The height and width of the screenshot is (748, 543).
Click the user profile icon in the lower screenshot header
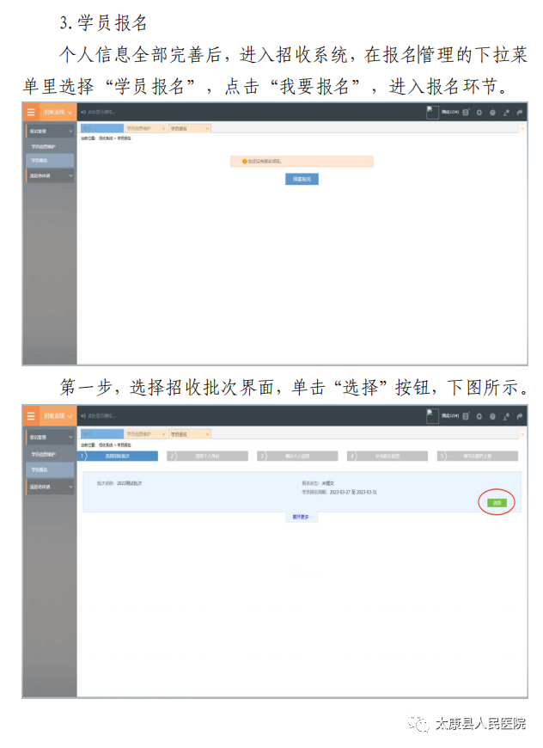tap(506, 416)
